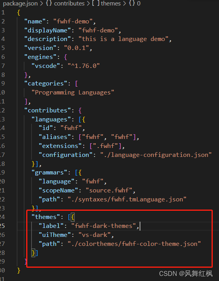Click the "displayName" key text
Viewport: 219px width, 281px height.
coord(47,30)
